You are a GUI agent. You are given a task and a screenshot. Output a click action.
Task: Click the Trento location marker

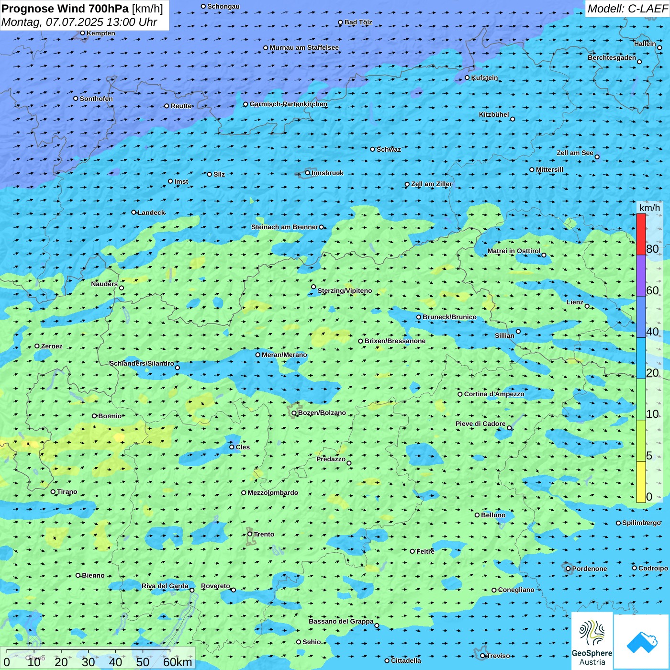(250, 534)
